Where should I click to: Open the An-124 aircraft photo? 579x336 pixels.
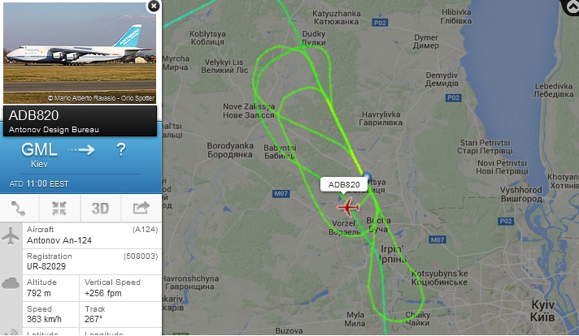coord(80,54)
